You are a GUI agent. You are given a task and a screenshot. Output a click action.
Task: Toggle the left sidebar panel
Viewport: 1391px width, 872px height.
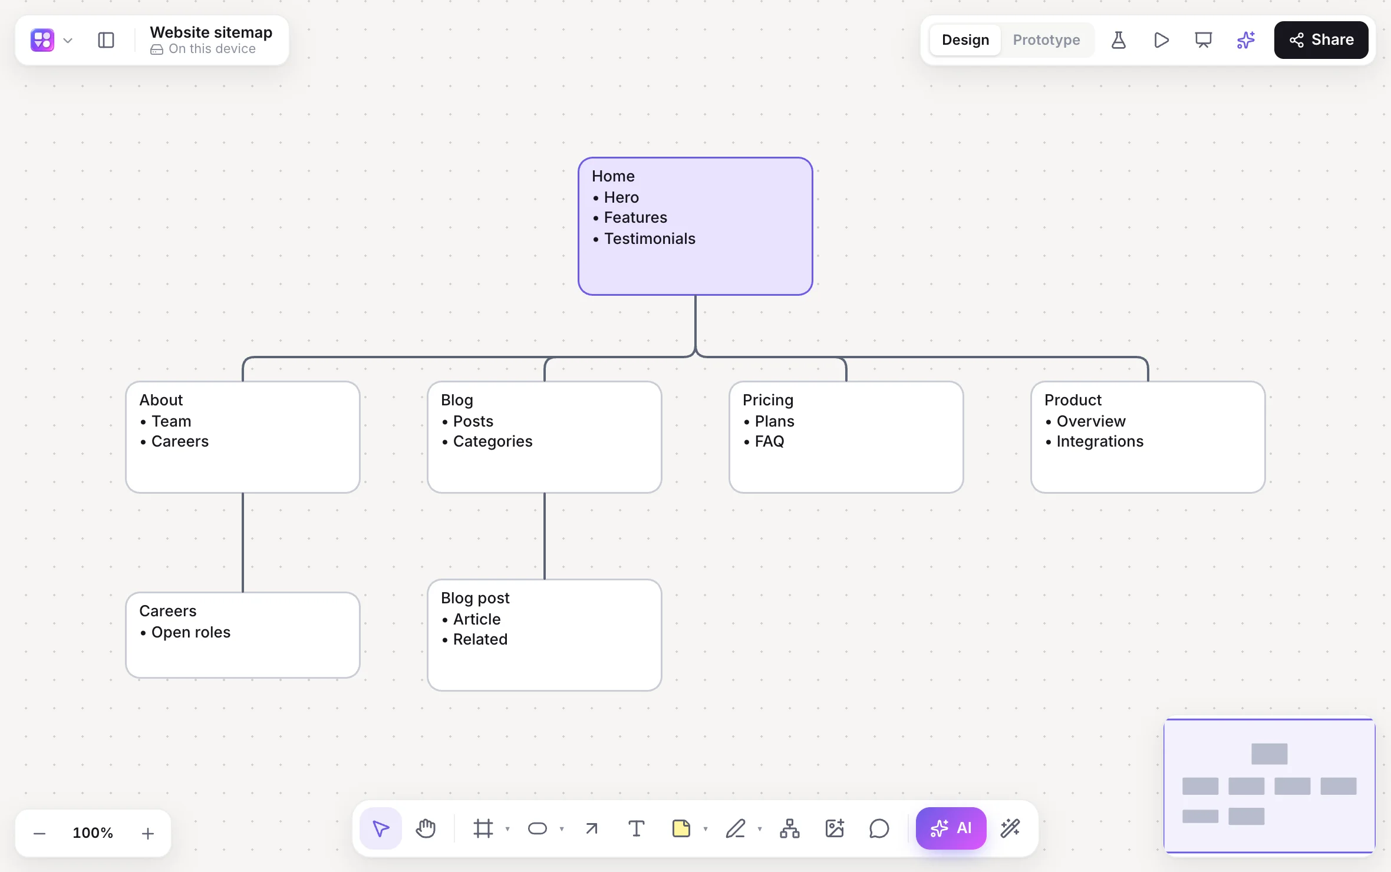point(106,40)
